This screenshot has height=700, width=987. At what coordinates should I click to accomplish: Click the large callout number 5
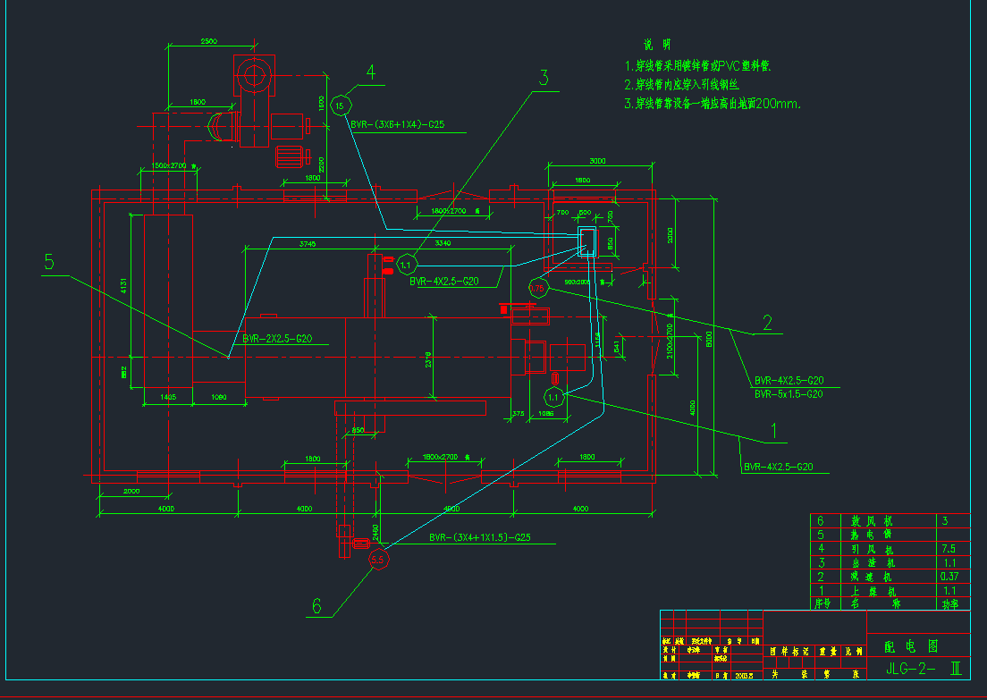pyautogui.click(x=49, y=262)
